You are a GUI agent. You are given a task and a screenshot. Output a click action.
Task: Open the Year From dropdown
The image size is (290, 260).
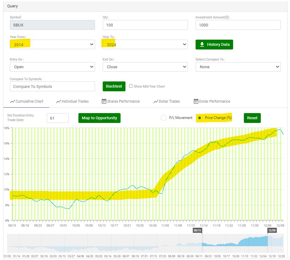[52, 44]
